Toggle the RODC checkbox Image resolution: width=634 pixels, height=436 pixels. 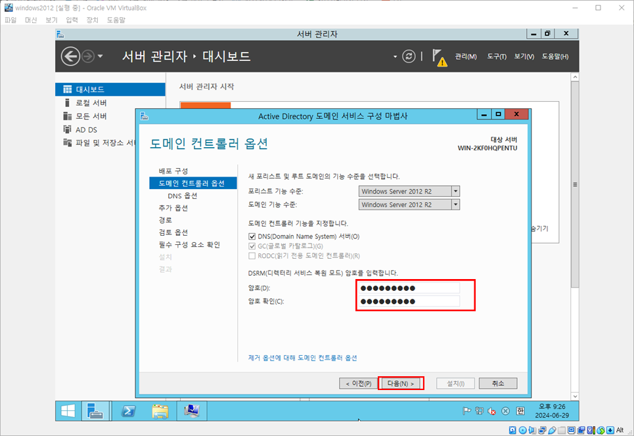[x=252, y=256]
